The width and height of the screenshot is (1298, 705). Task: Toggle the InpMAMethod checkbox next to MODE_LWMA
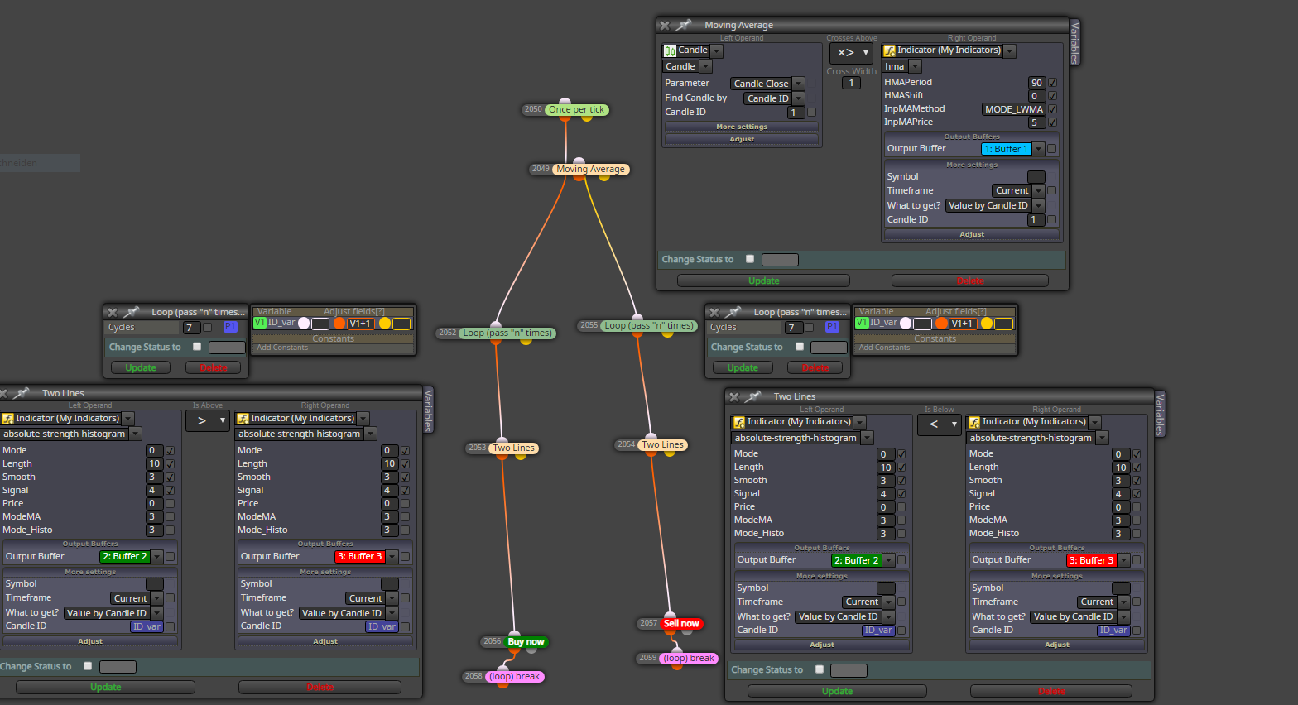point(1053,109)
